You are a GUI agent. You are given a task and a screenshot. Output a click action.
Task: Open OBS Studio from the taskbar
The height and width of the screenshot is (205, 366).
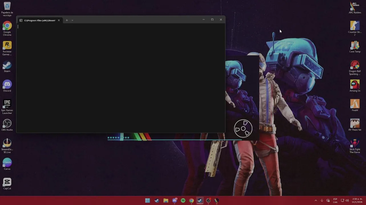[208, 200]
